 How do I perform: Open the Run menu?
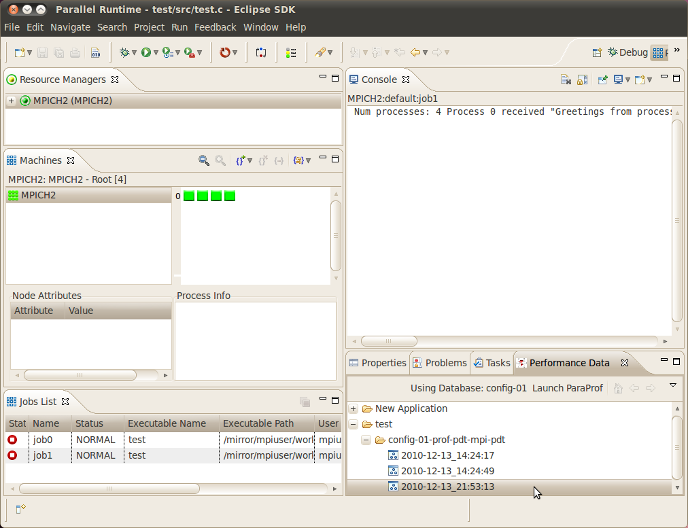pyautogui.click(x=179, y=27)
